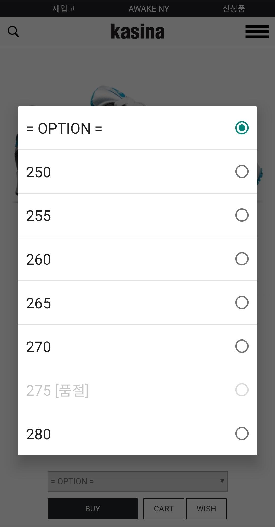Open the AWAKE NY tab
The image size is (275, 527).
[x=149, y=9]
